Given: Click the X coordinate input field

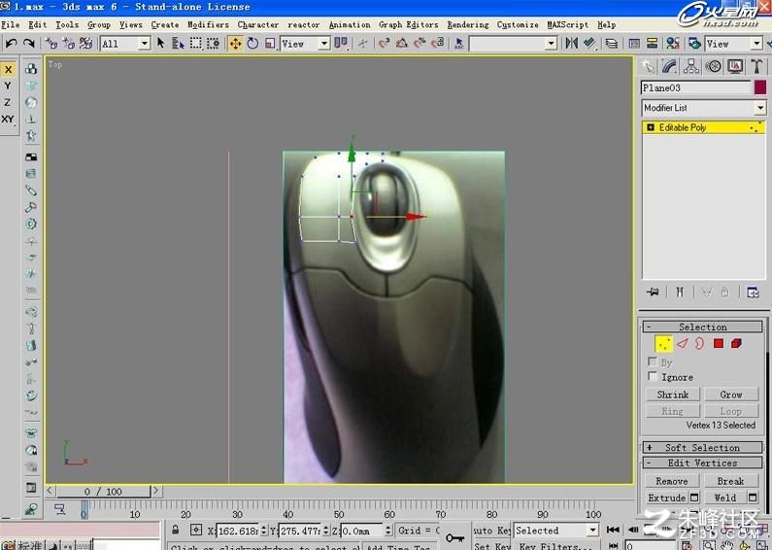Looking at the screenshot, I should (x=238, y=531).
